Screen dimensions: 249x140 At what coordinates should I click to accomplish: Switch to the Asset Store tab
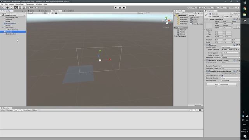[69, 11]
